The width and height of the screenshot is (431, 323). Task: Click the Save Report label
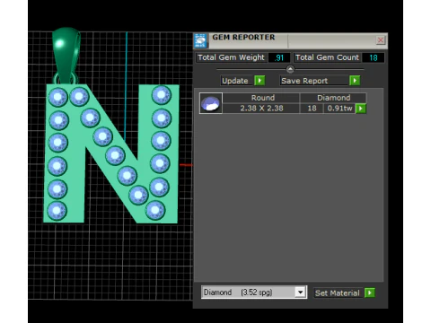[304, 81]
